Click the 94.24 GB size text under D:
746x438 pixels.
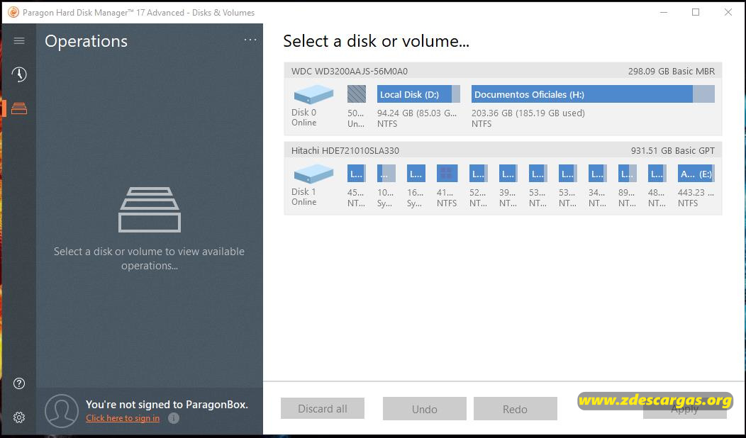pos(417,113)
